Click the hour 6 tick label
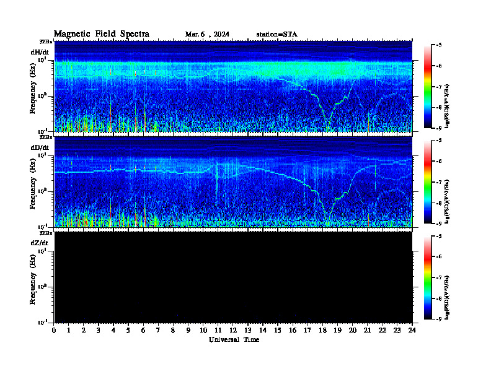The height and width of the screenshot is (379, 491). pos(143,330)
